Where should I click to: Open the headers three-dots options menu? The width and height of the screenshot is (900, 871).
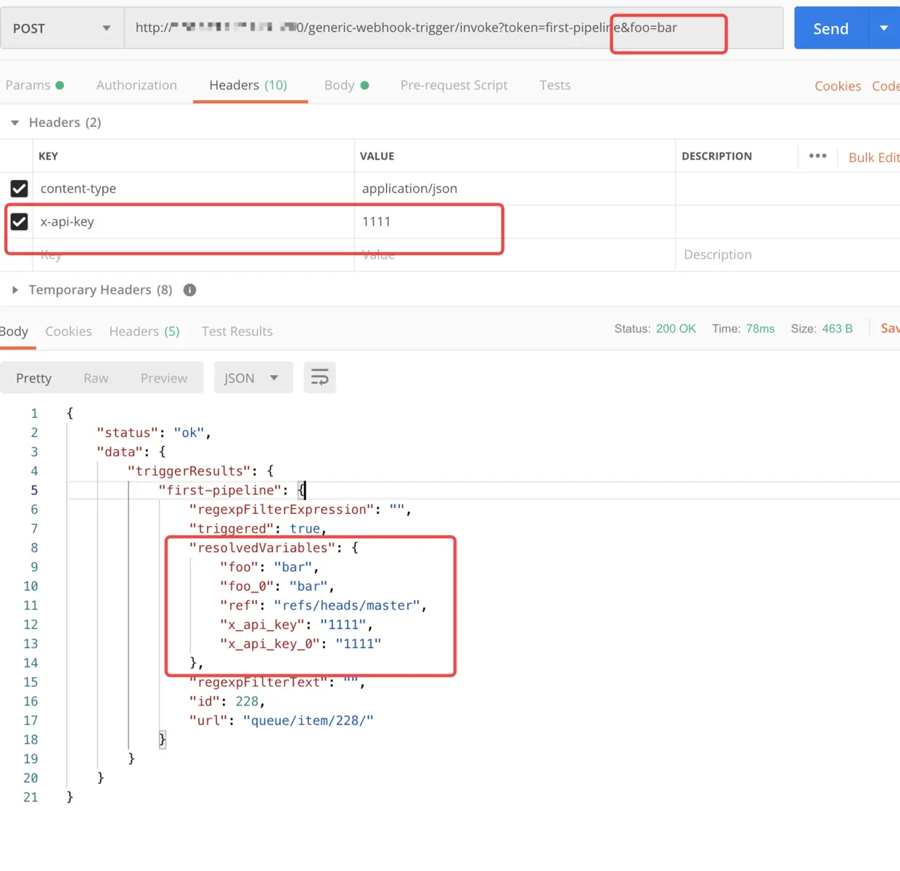coord(817,156)
